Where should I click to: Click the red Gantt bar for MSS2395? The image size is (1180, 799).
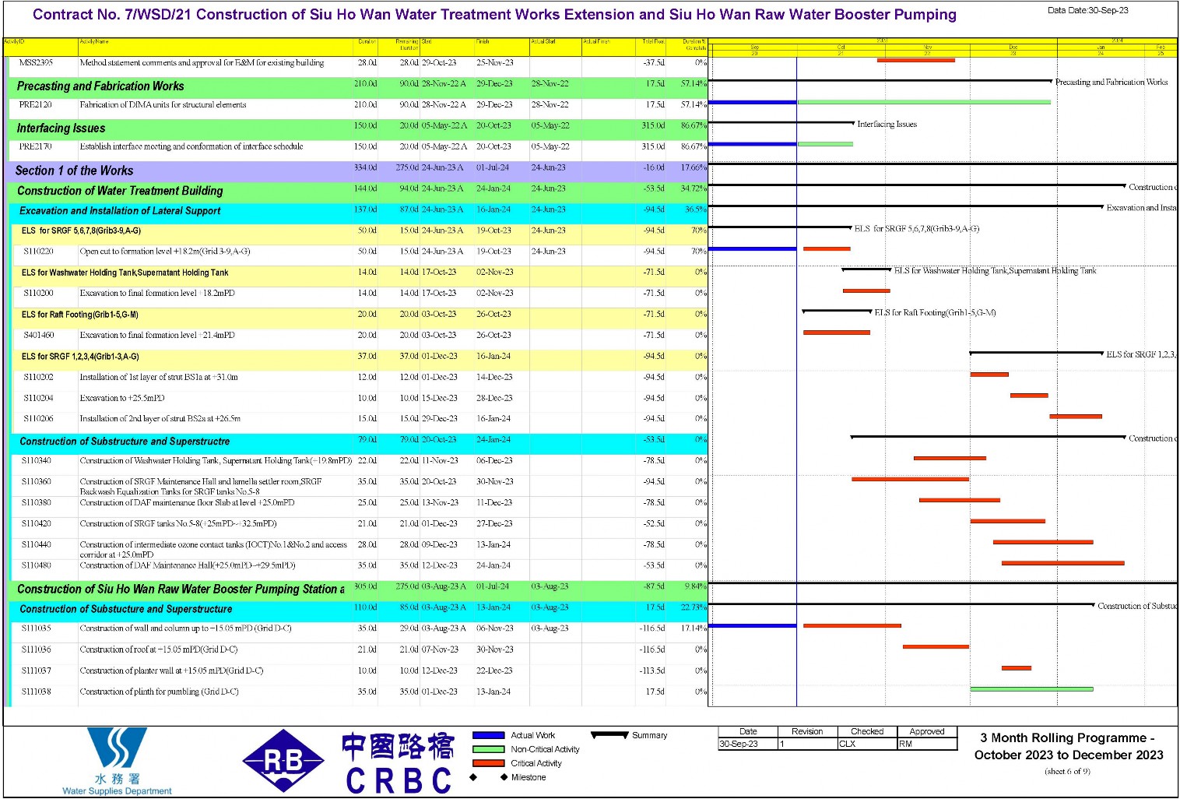(x=916, y=60)
